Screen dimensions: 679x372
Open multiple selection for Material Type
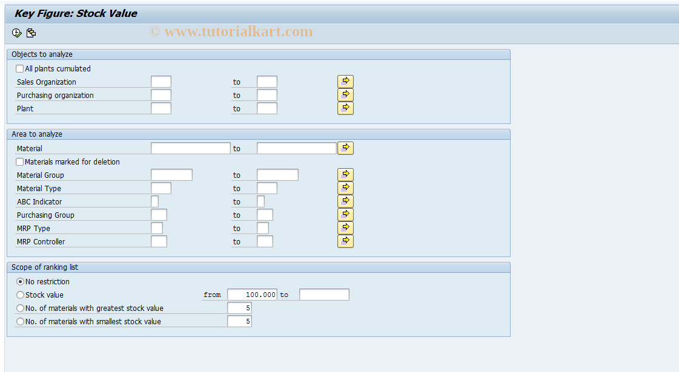click(345, 188)
